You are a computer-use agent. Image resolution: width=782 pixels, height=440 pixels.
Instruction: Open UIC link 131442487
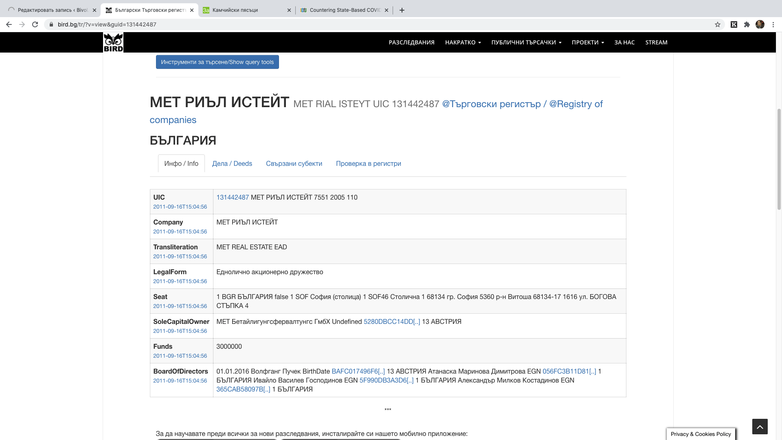(x=233, y=197)
